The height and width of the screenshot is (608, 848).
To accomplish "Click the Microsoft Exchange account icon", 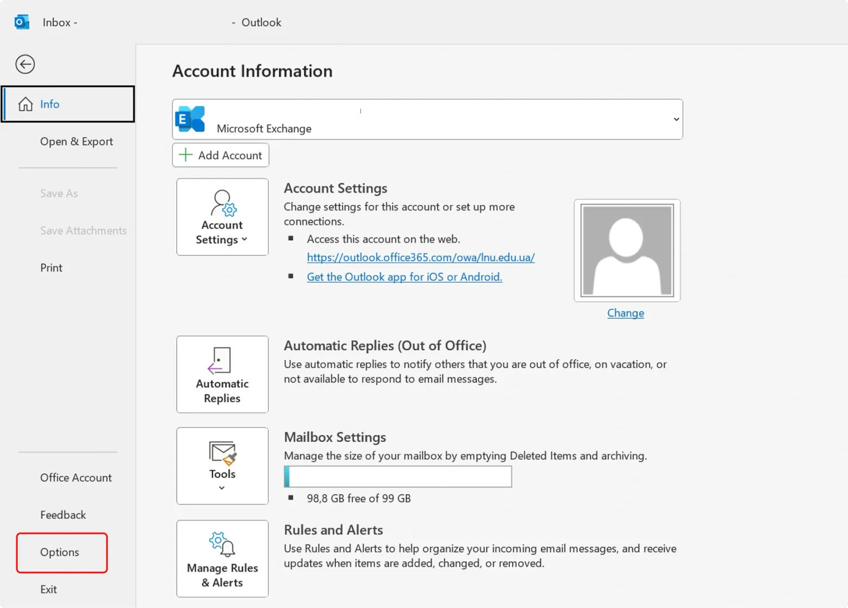I will [x=190, y=119].
